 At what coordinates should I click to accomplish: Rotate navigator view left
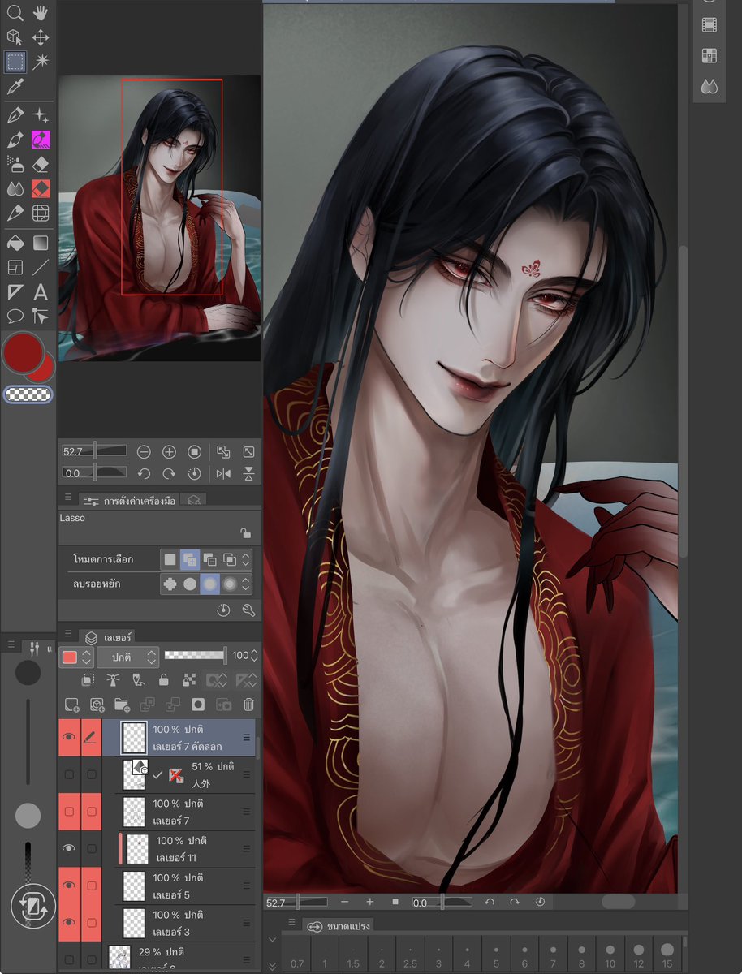(x=144, y=473)
